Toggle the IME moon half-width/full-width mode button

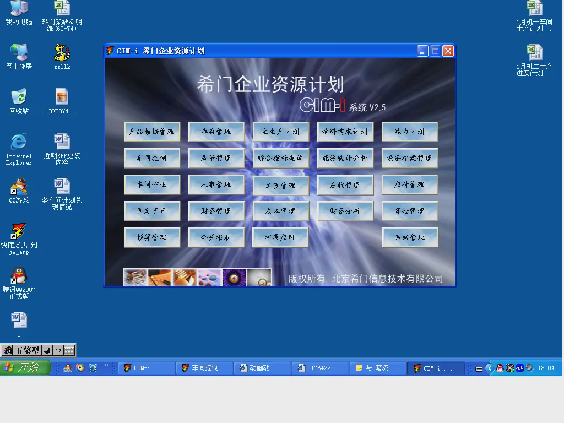point(47,350)
